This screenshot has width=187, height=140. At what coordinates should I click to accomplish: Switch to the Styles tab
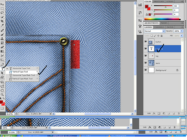click(x=170, y=1)
